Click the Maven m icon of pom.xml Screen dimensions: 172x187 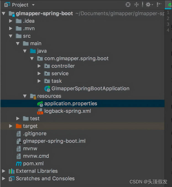(x=19, y=164)
